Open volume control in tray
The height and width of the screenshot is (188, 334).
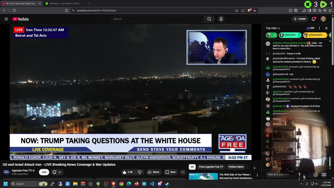(x=317, y=184)
